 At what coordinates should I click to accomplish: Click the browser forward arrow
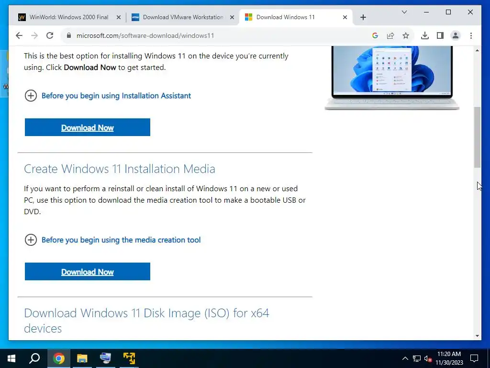point(34,35)
